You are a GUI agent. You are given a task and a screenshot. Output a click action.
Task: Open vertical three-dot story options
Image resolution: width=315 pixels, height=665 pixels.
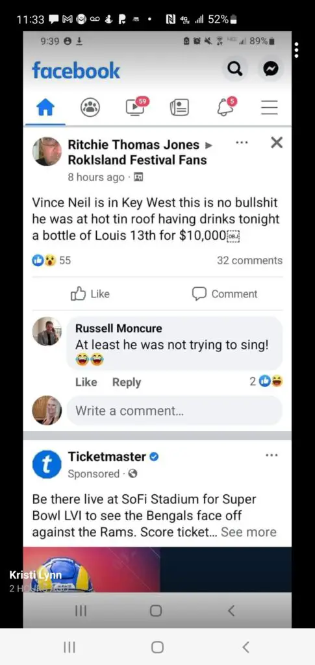pos(297,50)
